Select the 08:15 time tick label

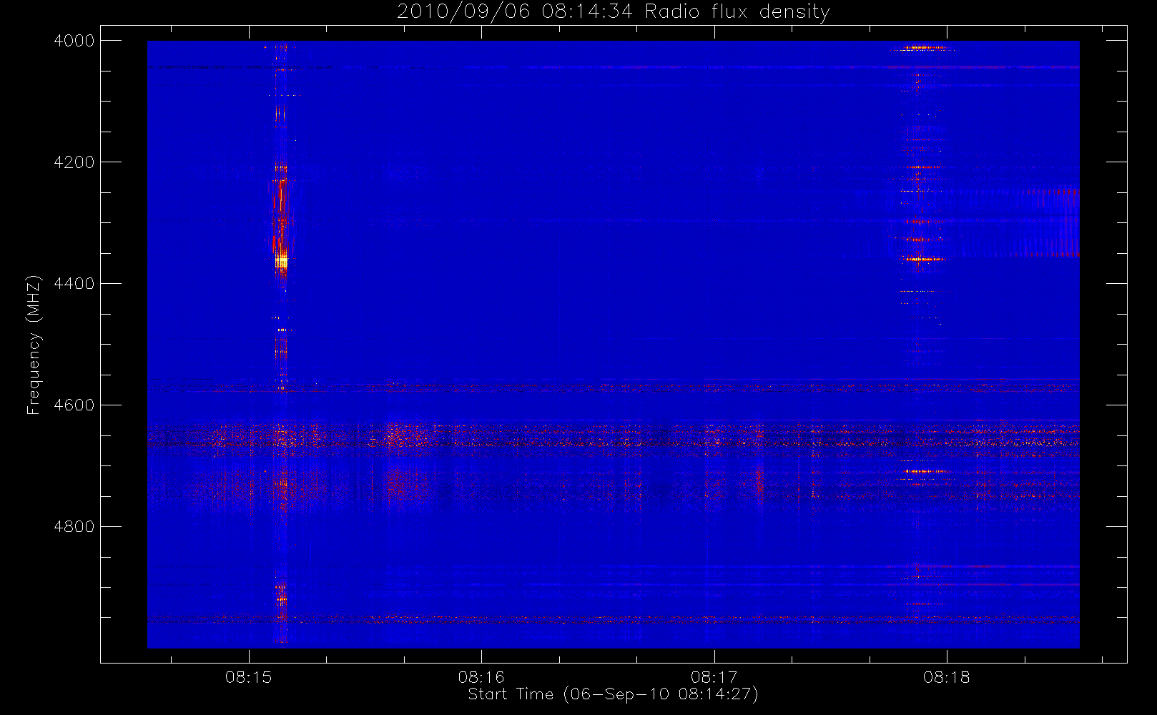[249, 677]
